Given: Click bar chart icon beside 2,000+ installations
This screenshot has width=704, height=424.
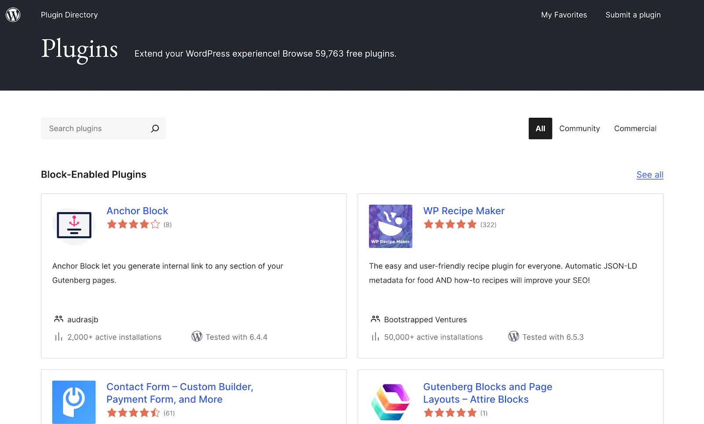Looking at the screenshot, I should (x=59, y=337).
